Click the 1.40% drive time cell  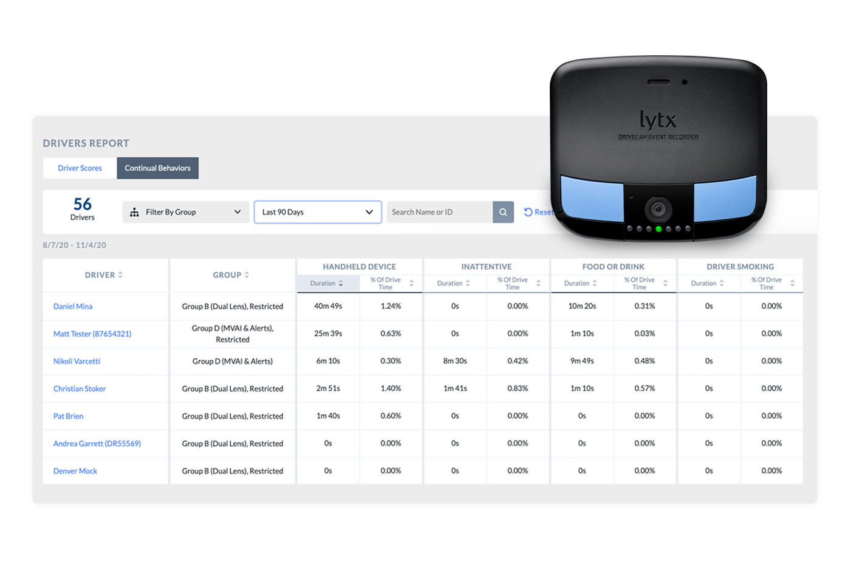point(391,388)
